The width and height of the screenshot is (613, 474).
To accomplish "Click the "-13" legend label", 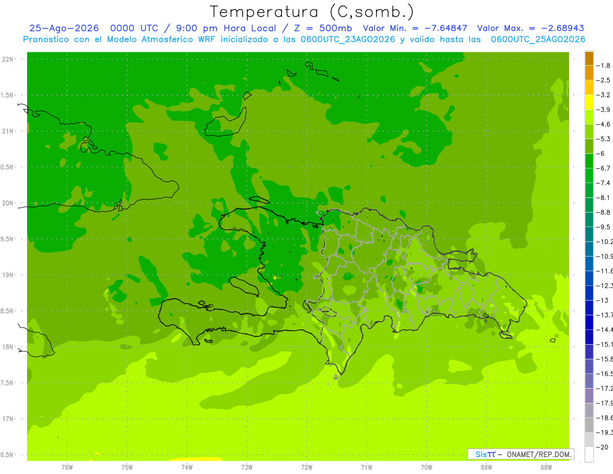I will (x=603, y=300).
